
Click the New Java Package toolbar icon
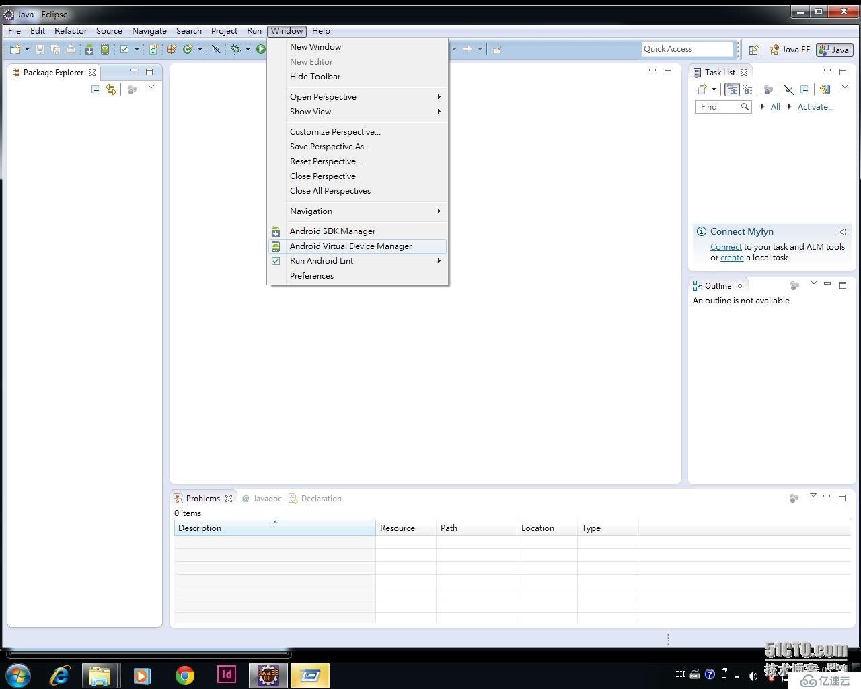172,49
